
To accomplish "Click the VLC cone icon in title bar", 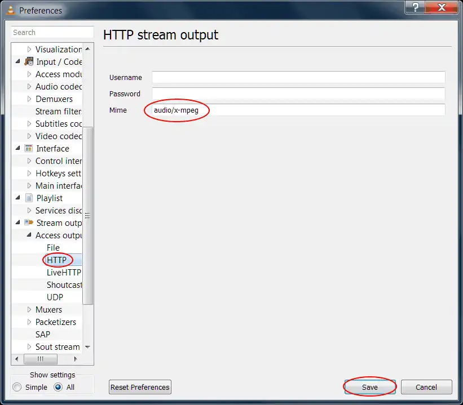I will (x=10, y=10).
